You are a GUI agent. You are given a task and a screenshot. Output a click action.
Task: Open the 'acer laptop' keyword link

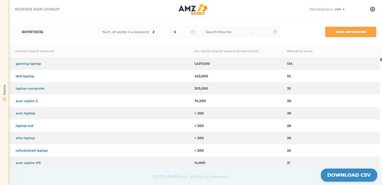click(x=25, y=113)
